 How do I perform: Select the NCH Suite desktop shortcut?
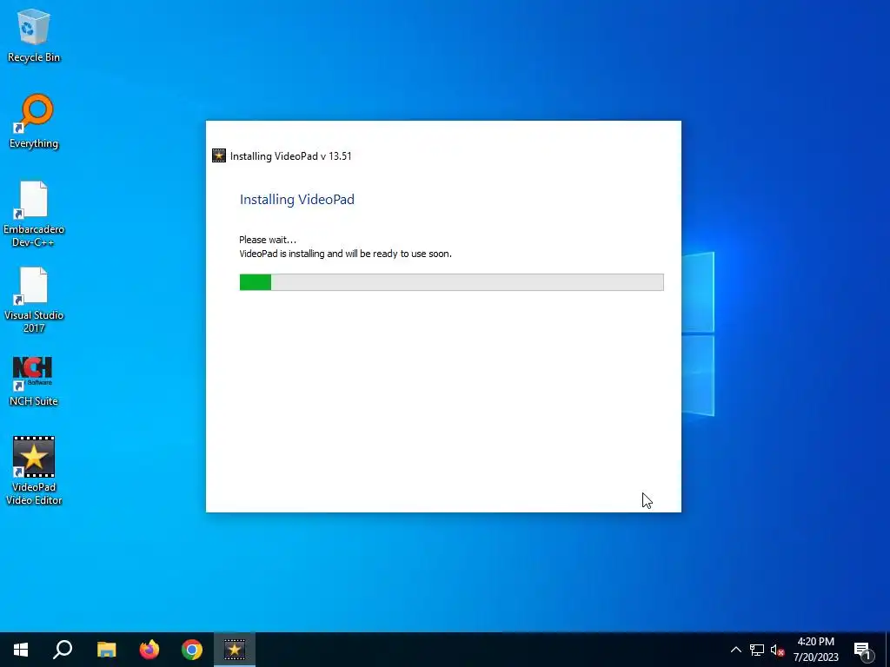[x=34, y=381]
